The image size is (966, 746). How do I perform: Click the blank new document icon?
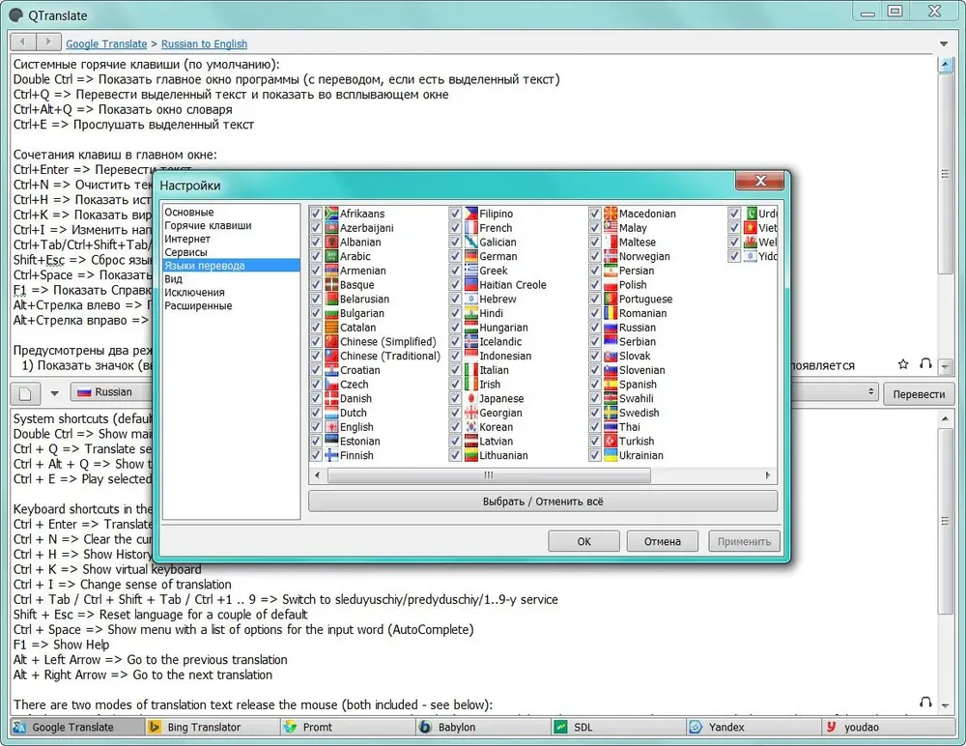click(x=25, y=393)
